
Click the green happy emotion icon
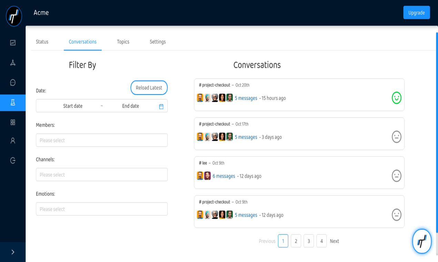396,98
